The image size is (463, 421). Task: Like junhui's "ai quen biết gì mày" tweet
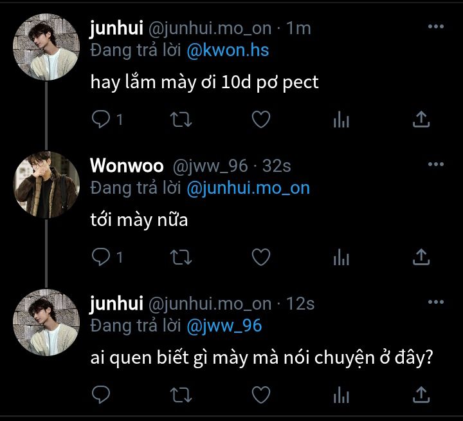[x=261, y=395]
